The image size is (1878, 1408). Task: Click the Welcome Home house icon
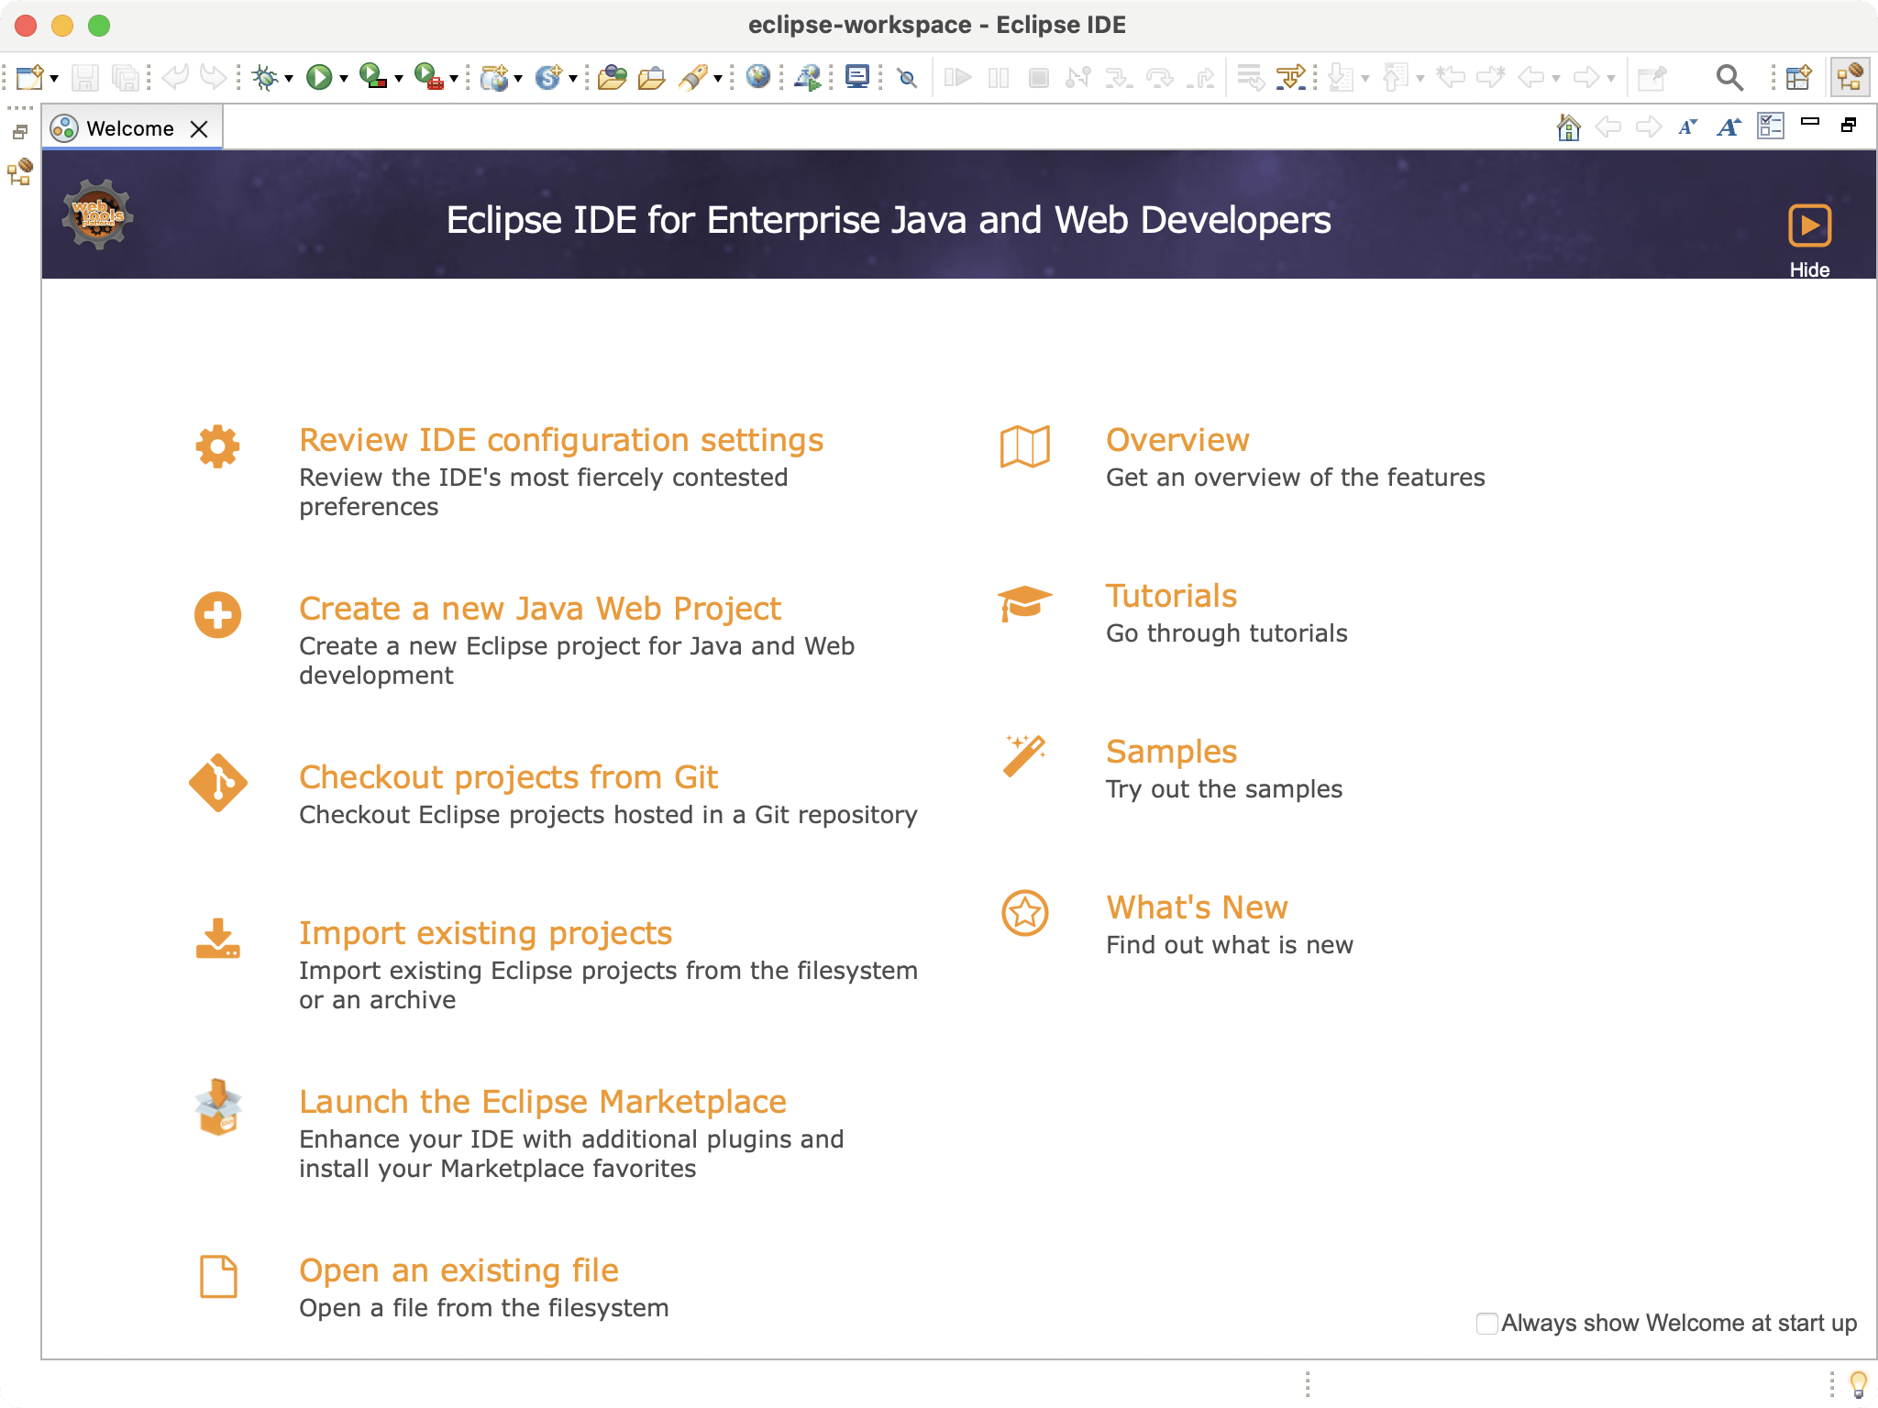click(x=1569, y=126)
